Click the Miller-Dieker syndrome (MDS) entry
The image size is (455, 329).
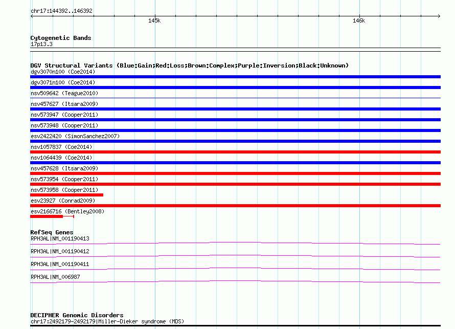tap(107, 321)
